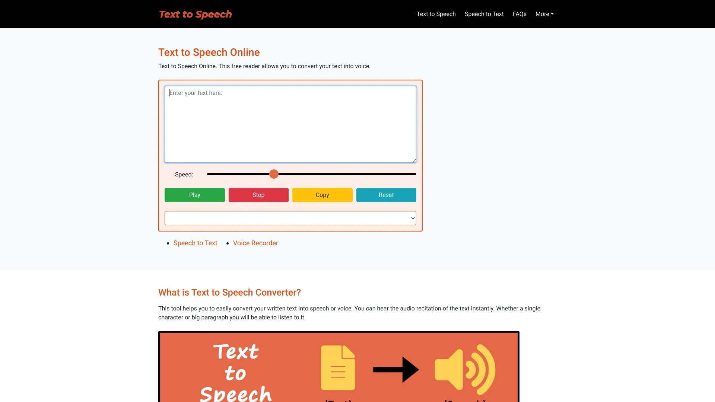Drag the Speed slider to adjust rate
The image size is (715, 402).
274,174
